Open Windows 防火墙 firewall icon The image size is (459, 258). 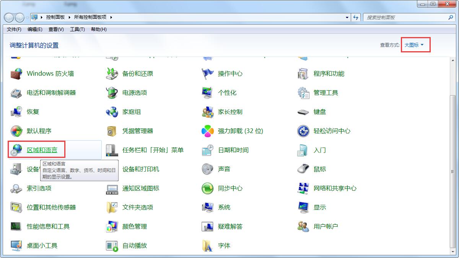[16, 74]
